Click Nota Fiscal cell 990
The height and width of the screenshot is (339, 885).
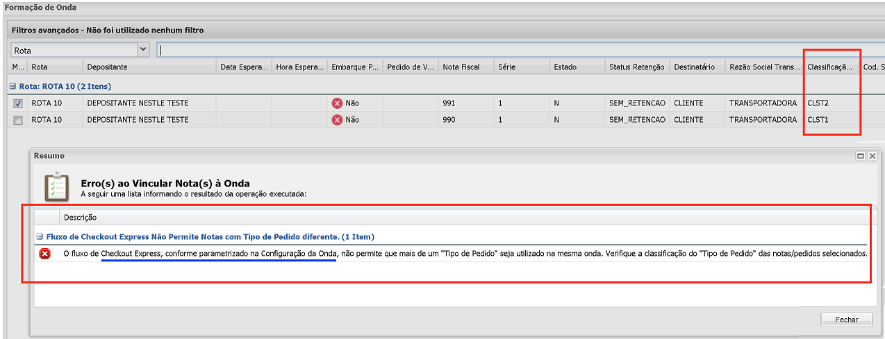coord(466,120)
